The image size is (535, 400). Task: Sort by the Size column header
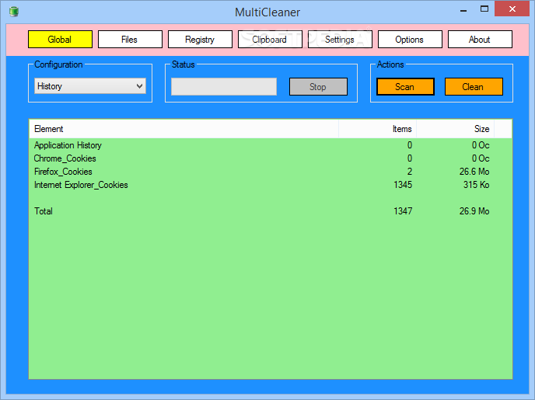click(455, 129)
